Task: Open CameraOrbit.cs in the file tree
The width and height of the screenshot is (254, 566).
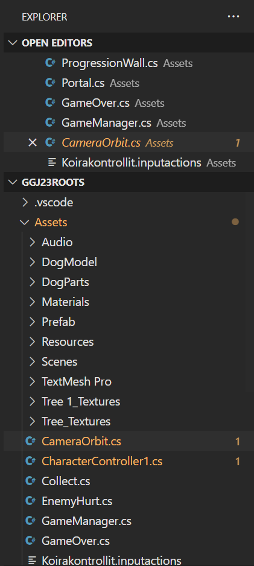Action: (81, 441)
